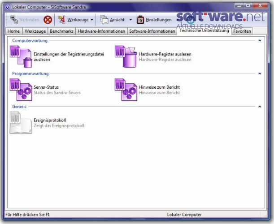Click the gray 'Hardware-Register auslesen' description
Image resolution: width=274 pixels, height=224 pixels.
[x=165, y=60]
